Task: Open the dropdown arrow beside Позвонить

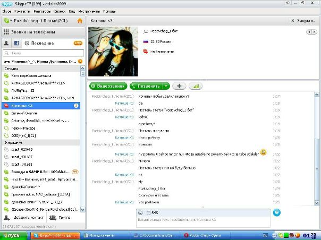Action: click(x=166, y=85)
